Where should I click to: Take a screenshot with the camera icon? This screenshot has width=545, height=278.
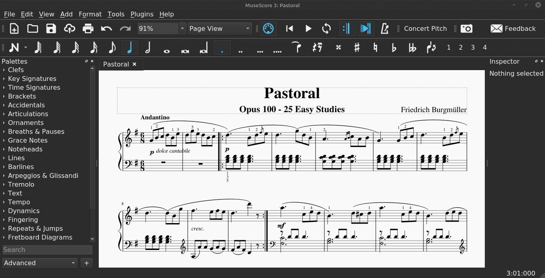(x=466, y=28)
